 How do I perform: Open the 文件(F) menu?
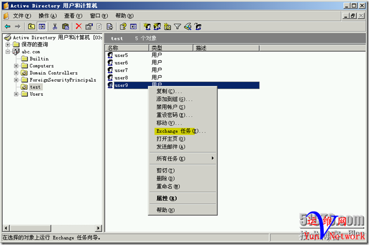pos(22,16)
